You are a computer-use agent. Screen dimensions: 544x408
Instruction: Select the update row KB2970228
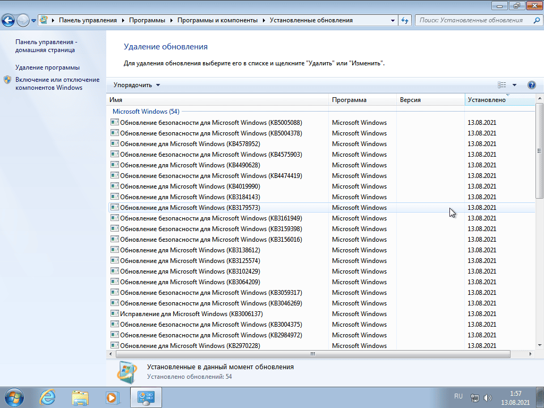[x=321, y=345]
